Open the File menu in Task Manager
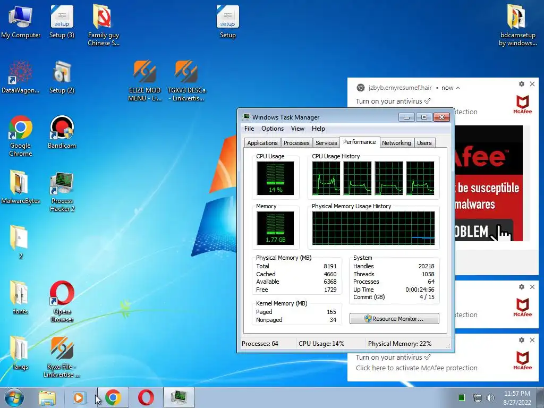 [x=249, y=129]
